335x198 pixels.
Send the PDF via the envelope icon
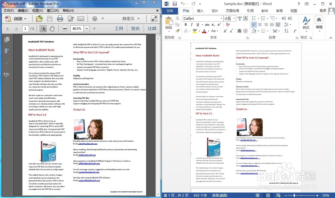[81, 19]
